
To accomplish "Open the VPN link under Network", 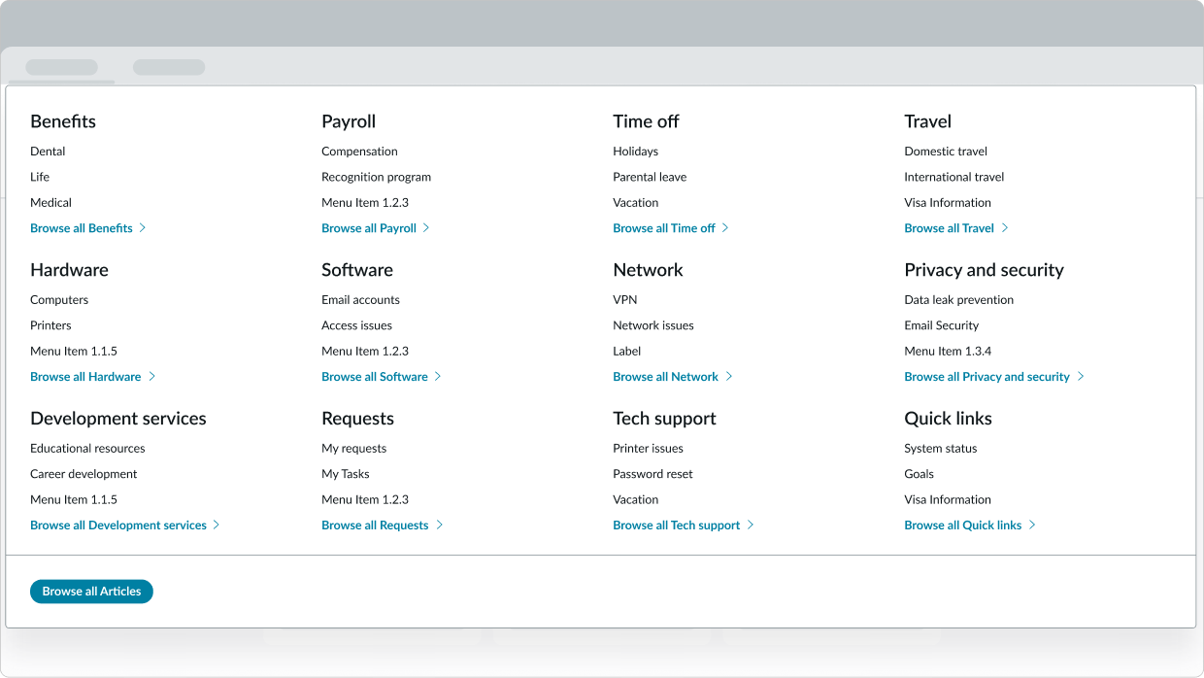I will (x=625, y=300).
